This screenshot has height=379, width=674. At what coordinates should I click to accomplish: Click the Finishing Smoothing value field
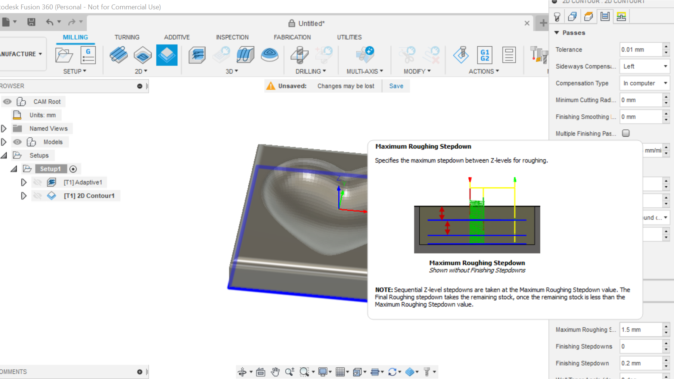coord(641,117)
